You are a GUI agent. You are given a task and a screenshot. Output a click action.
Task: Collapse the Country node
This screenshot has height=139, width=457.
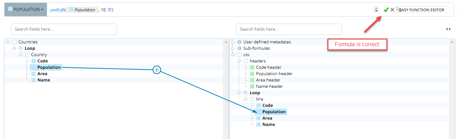click(21, 54)
